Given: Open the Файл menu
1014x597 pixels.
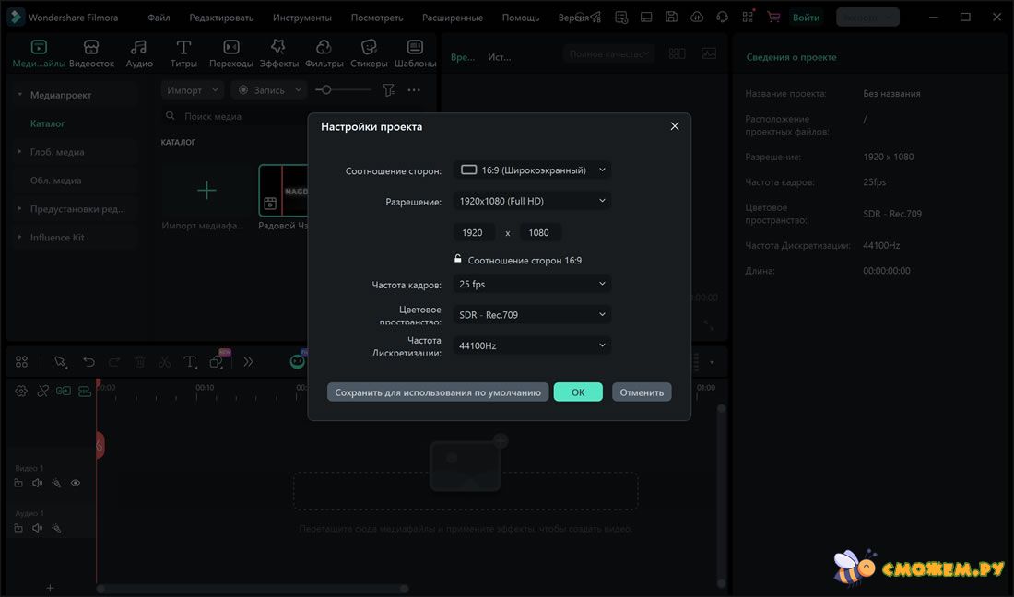Looking at the screenshot, I should [x=159, y=18].
